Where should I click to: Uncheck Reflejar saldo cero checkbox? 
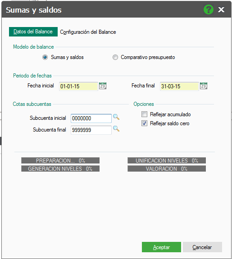144,123
